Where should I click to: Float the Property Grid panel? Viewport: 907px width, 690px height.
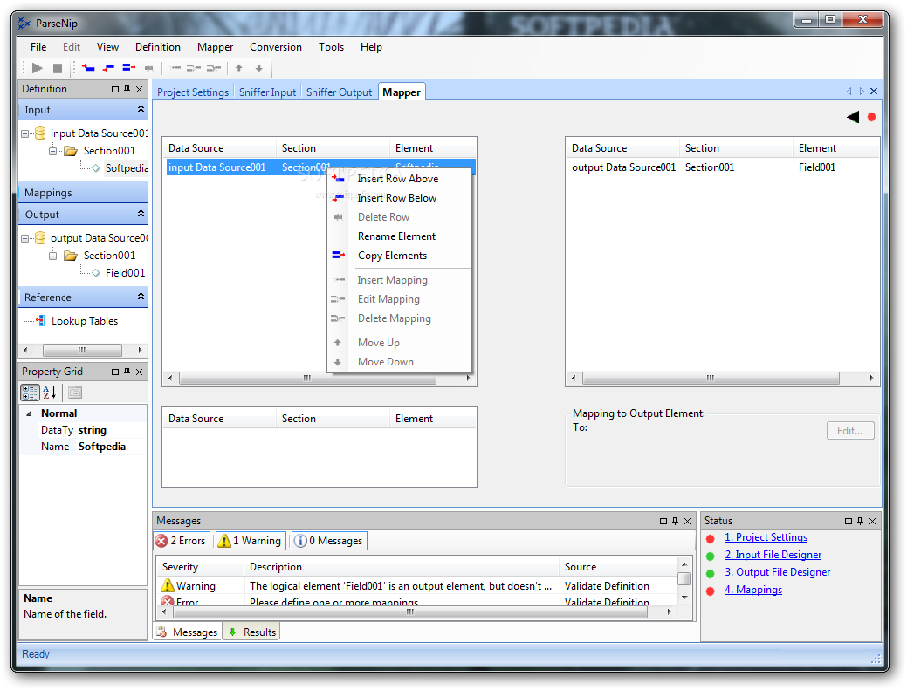(x=115, y=372)
